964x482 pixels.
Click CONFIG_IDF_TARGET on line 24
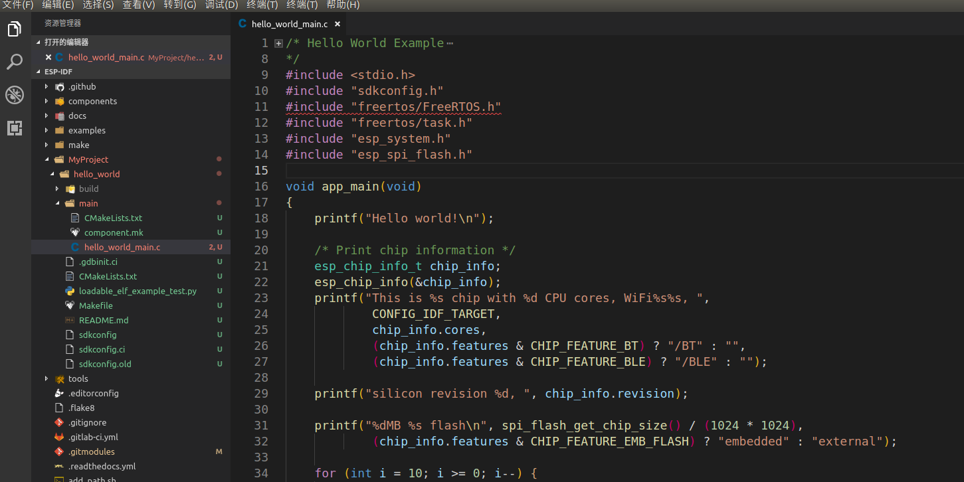(433, 314)
